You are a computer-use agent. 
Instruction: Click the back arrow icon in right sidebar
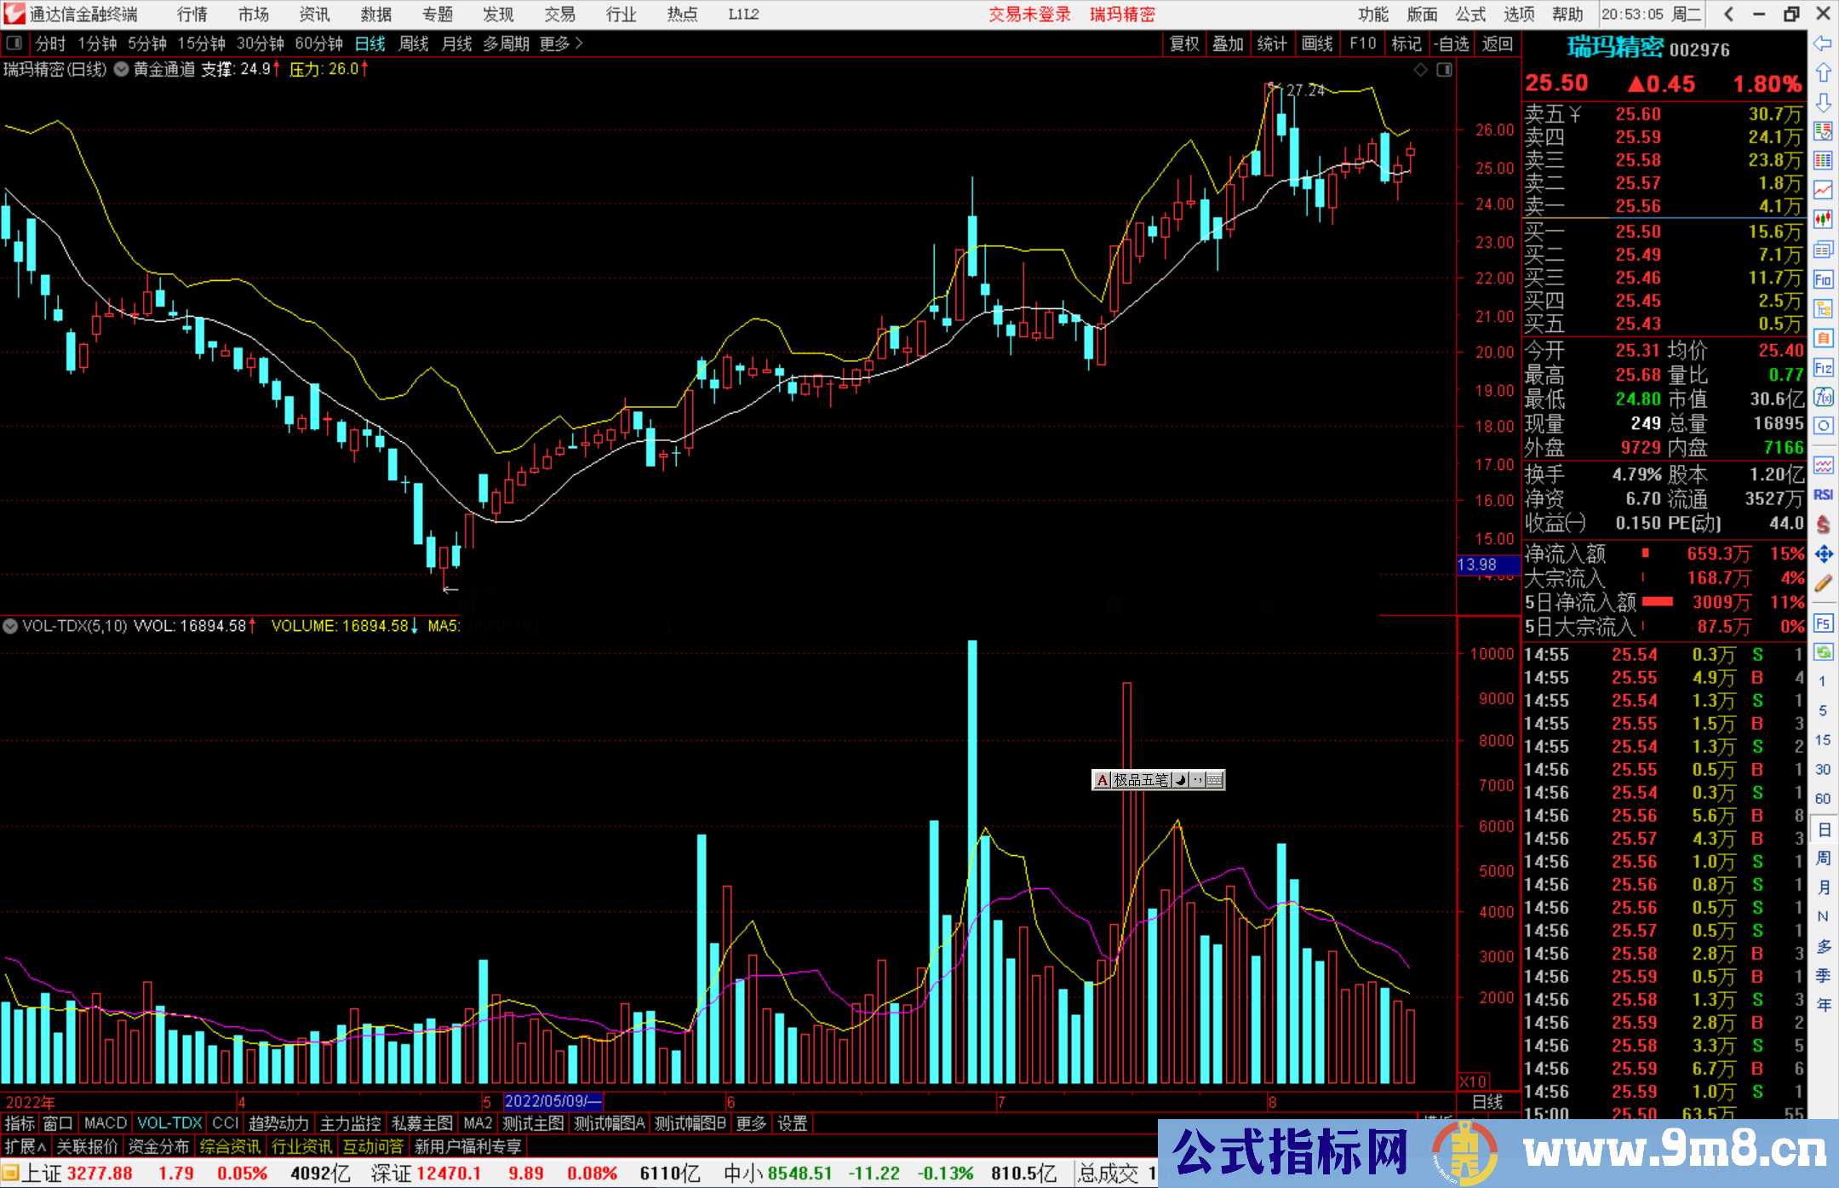point(1822,43)
